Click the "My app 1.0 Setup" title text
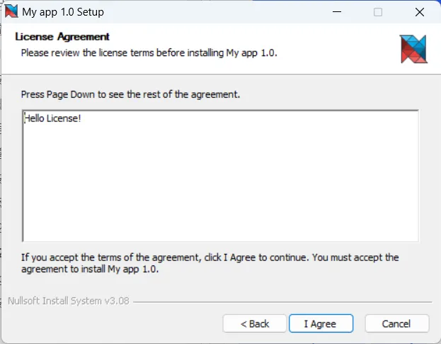 (63, 12)
